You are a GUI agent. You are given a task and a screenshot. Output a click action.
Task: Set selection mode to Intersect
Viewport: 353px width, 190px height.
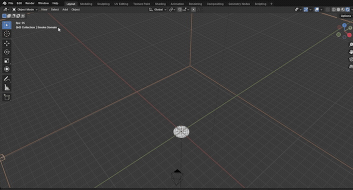22,16
